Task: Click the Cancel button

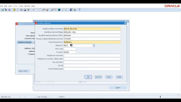Action: pos(98,77)
